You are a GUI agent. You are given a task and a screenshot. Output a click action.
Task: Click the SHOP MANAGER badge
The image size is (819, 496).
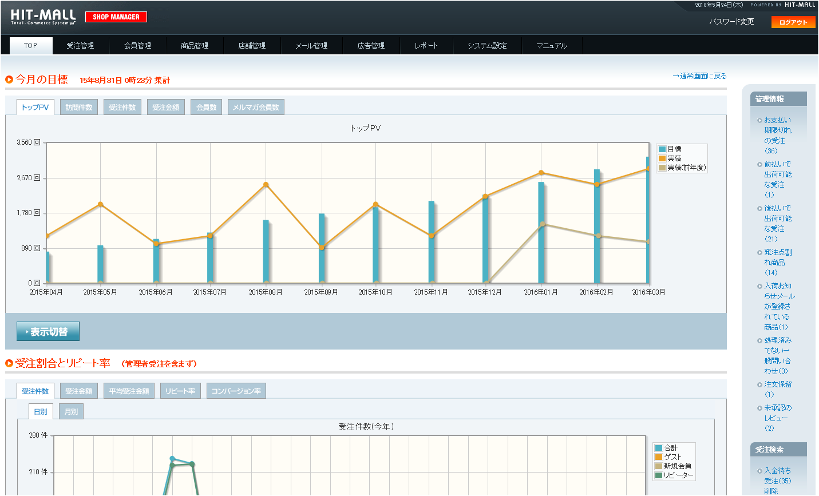pyautogui.click(x=116, y=17)
